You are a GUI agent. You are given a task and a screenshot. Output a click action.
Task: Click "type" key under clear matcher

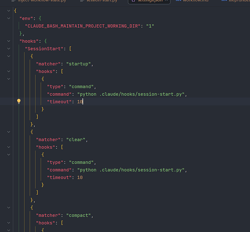(x=55, y=162)
